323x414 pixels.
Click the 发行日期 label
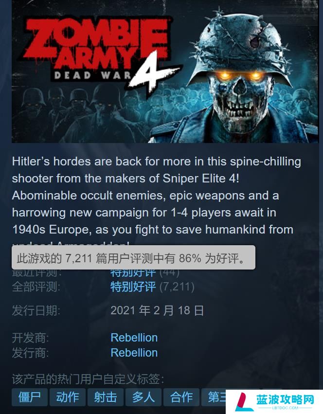point(36,310)
